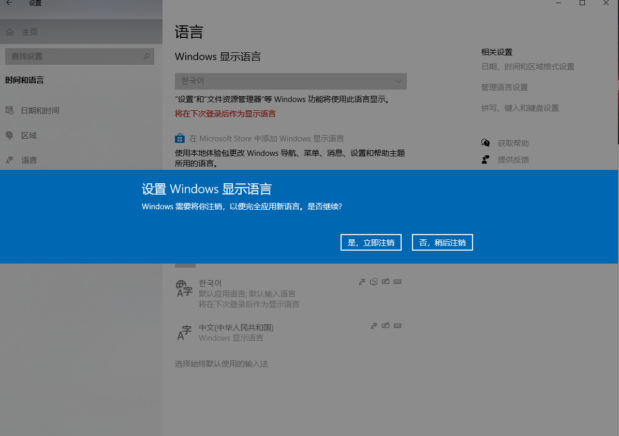The image size is (619, 436).
Task: Click the 获取帮助 chat bubble icon
Action: [x=485, y=143]
